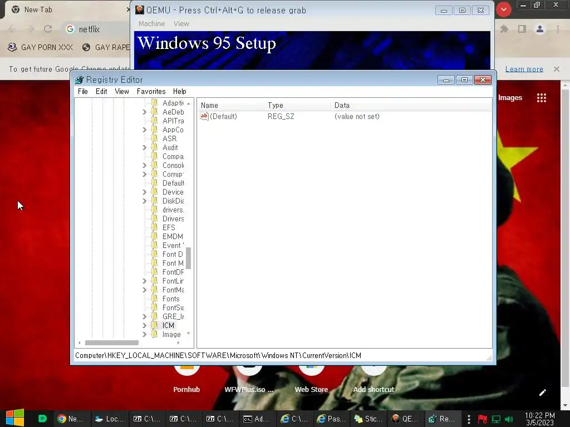The width and height of the screenshot is (570, 427).
Task: Open the Windows Start button
Action: (15, 418)
